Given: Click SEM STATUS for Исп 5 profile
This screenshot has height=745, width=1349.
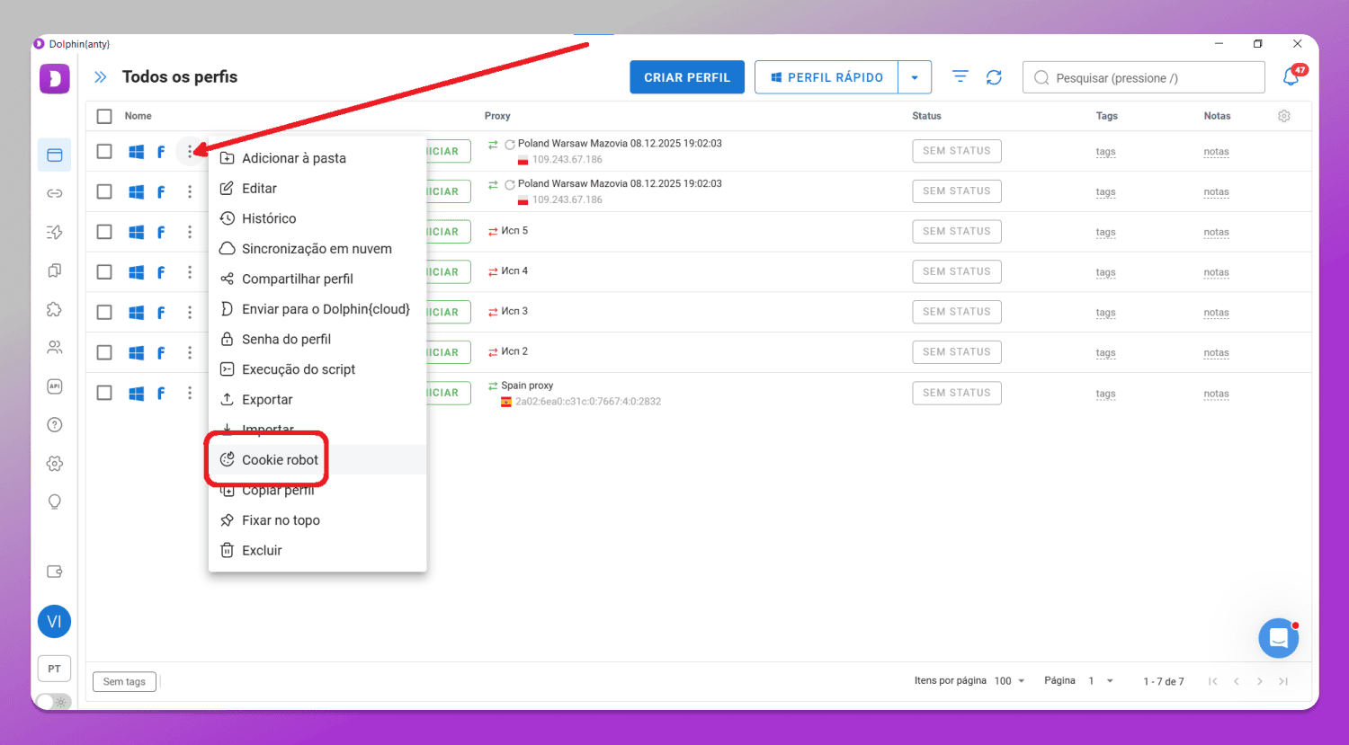Looking at the screenshot, I should (957, 231).
